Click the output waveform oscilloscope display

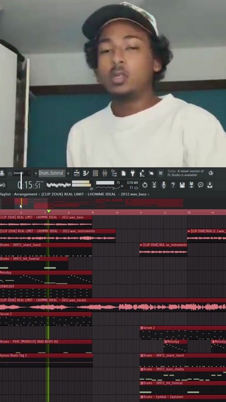tap(59, 185)
